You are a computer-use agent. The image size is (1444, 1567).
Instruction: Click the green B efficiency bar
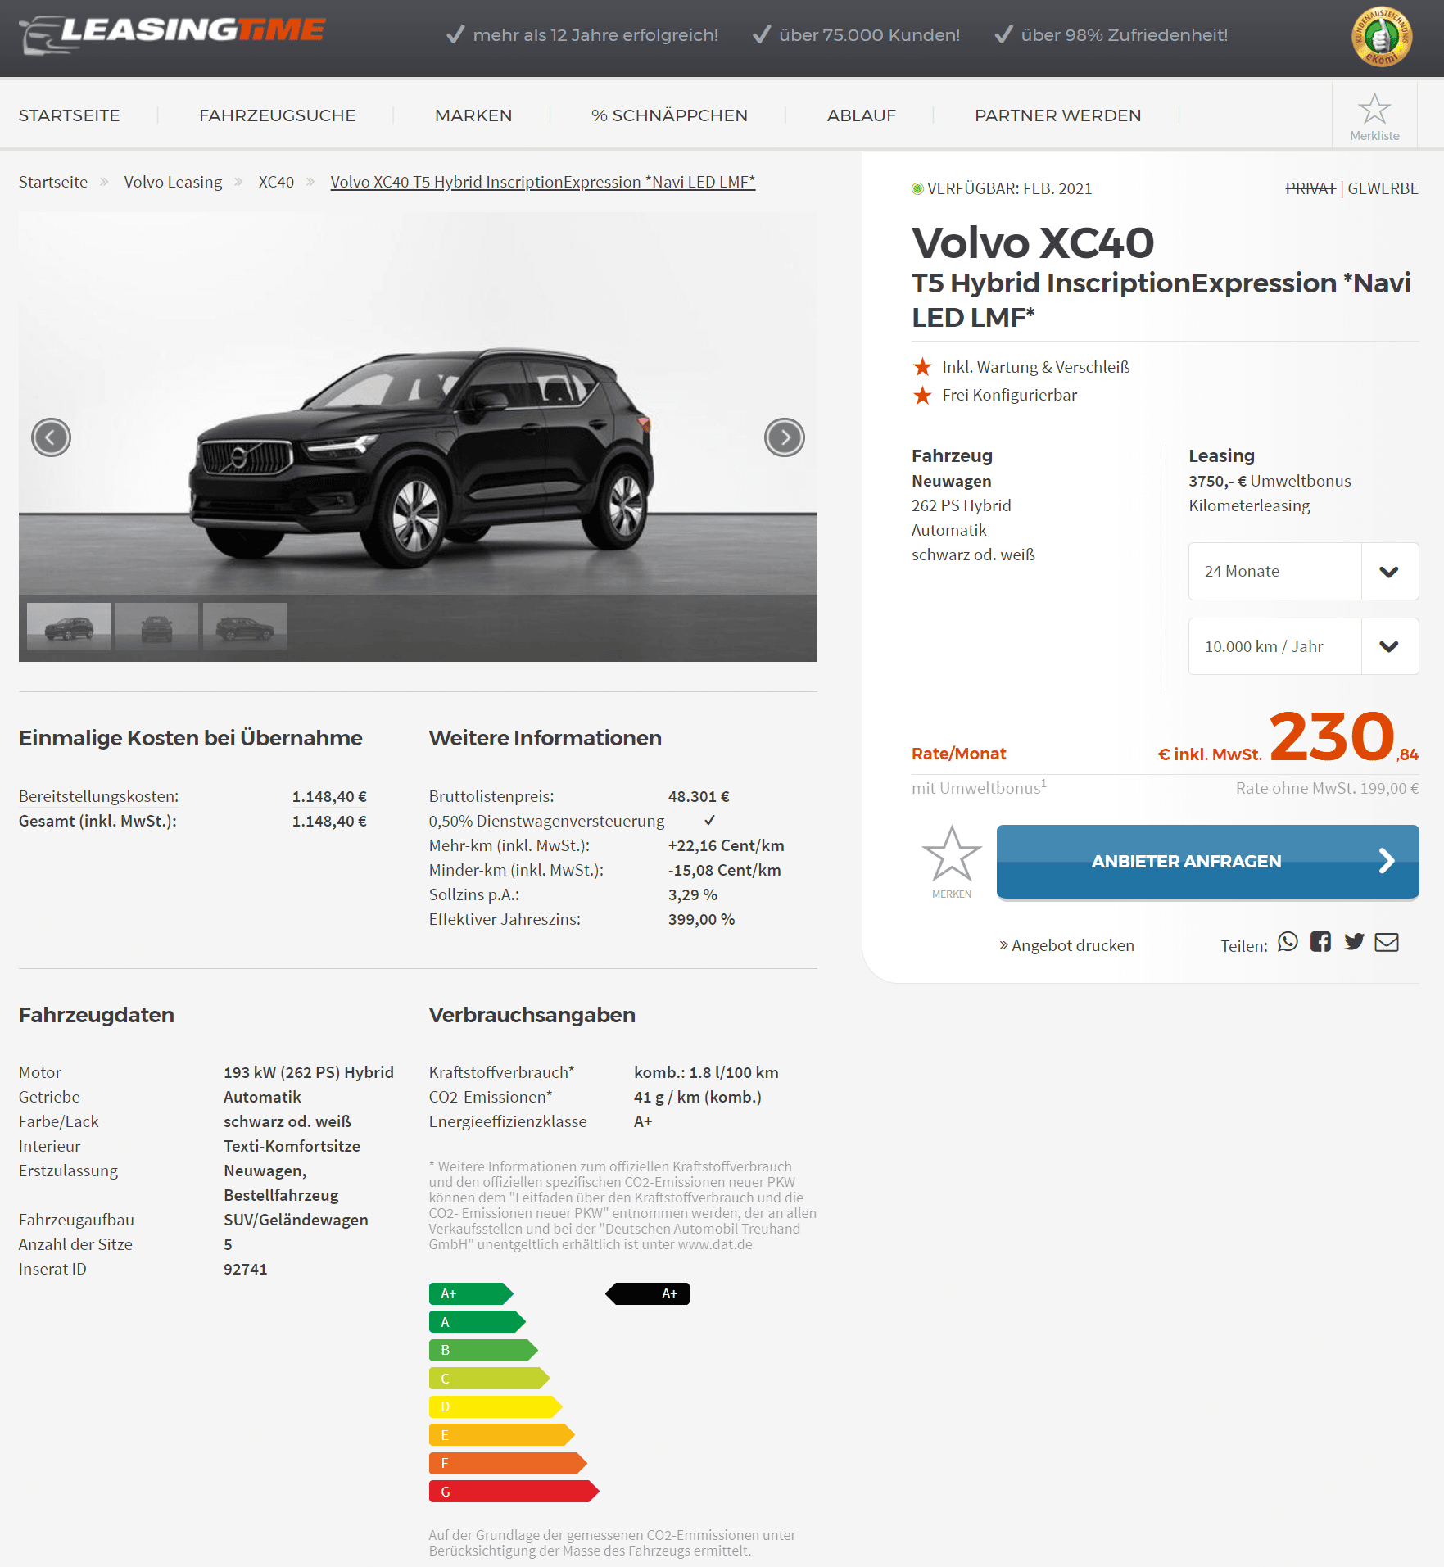pyautogui.click(x=483, y=1350)
